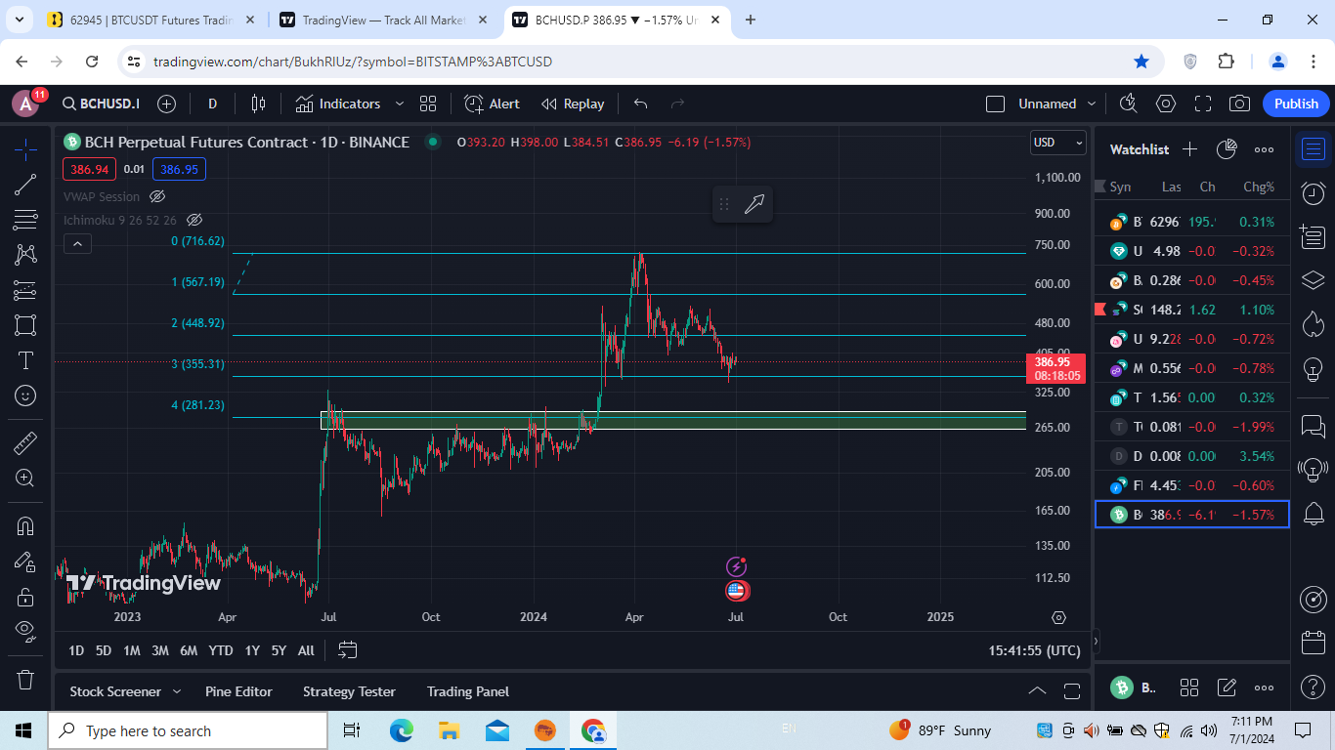Select the 3M time range
Screen dimensions: 1335x750
(x=159, y=650)
